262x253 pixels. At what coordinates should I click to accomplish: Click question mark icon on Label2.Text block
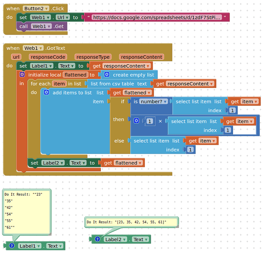pos(97,239)
